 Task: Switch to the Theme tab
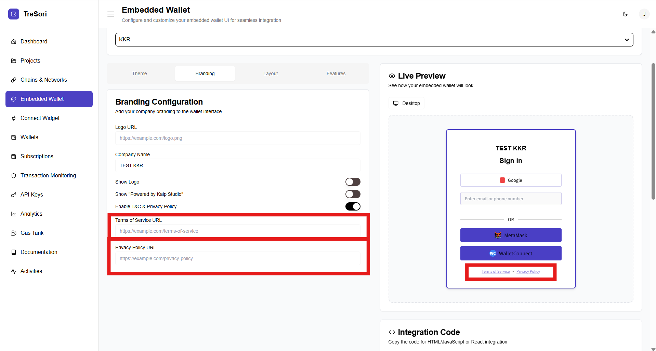(x=140, y=73)
